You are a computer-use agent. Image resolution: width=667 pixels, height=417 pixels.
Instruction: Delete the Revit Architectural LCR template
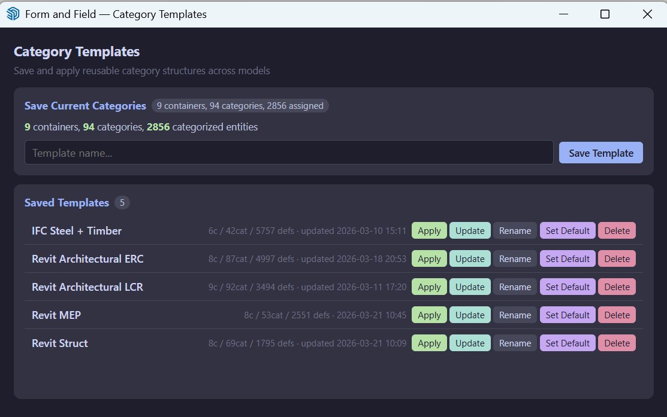(617, 287)
